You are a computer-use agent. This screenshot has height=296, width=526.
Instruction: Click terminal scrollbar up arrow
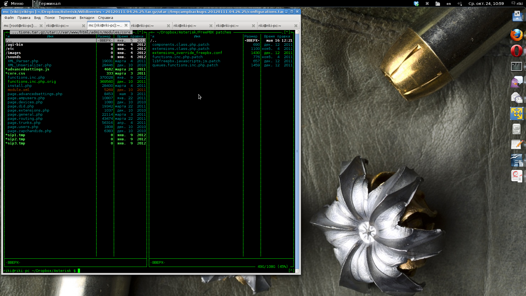coord(297,32)
